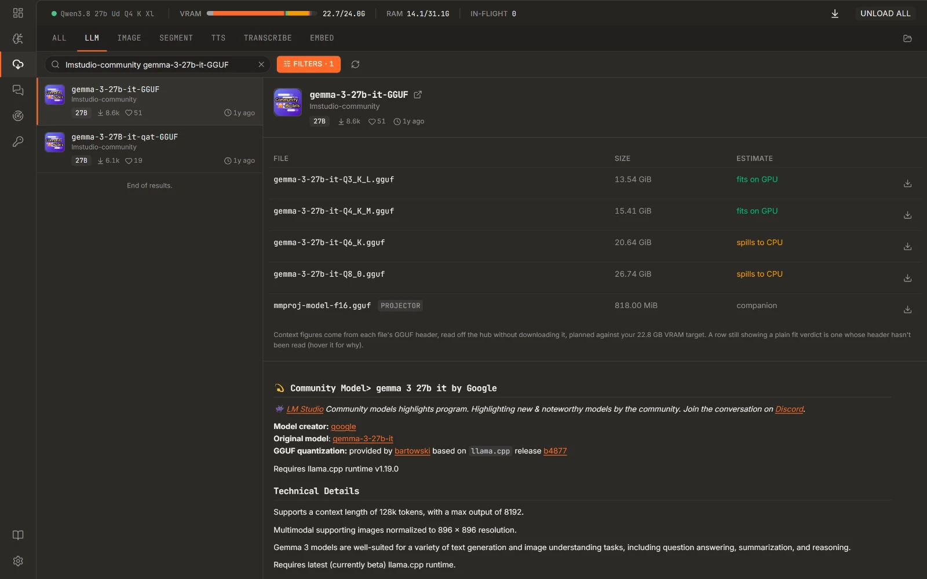
Task: Click the 20.64 GiB size cell
Action: pos(633,243)
